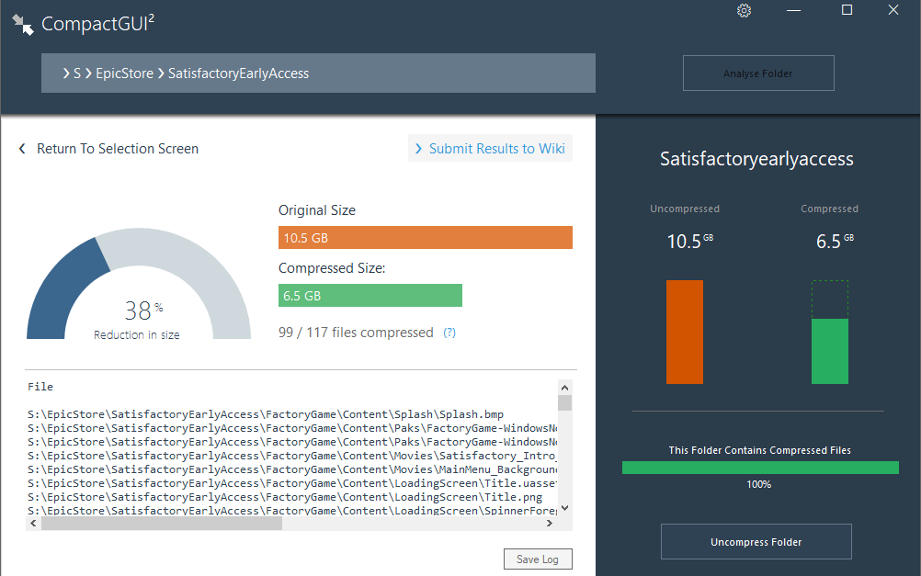
Task: Click the back chevron beside Return To Selection Screen
Action: tap(22, 148)
